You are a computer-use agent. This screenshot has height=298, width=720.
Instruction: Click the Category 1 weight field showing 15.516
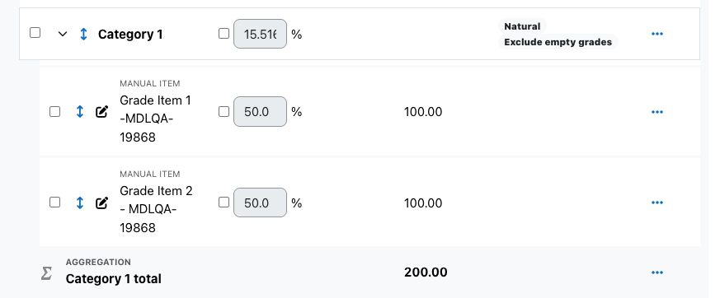pos(260,34)
